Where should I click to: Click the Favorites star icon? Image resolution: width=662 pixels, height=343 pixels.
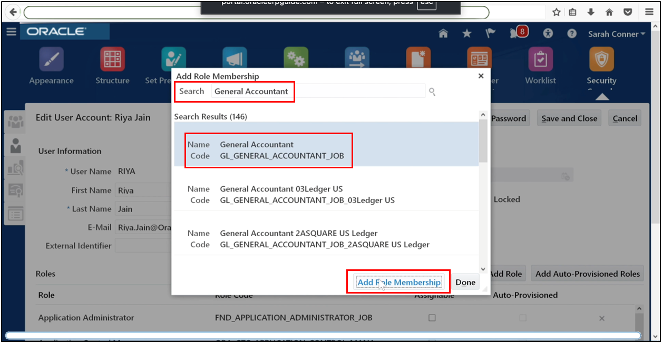click(466, 33)
